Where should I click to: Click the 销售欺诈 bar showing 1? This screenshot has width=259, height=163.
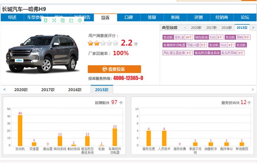coord(211,144)
